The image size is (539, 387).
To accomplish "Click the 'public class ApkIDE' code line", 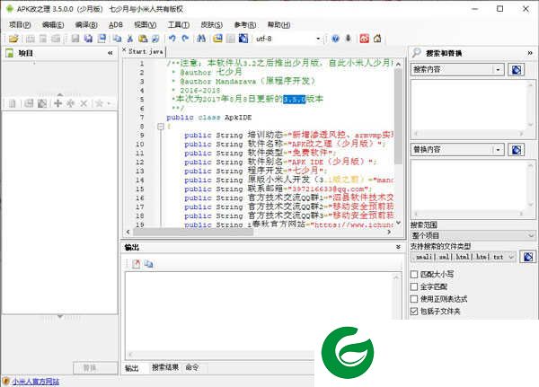I will coord(209,118).
